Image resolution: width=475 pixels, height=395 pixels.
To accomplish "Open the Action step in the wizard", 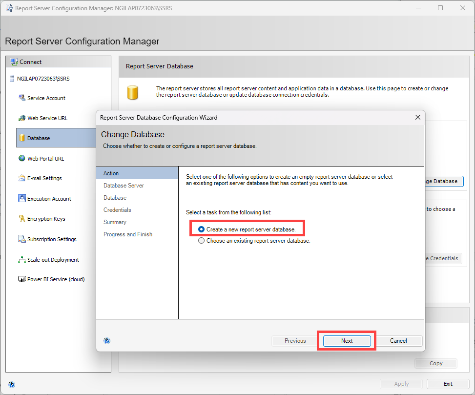I will [137, 173].
